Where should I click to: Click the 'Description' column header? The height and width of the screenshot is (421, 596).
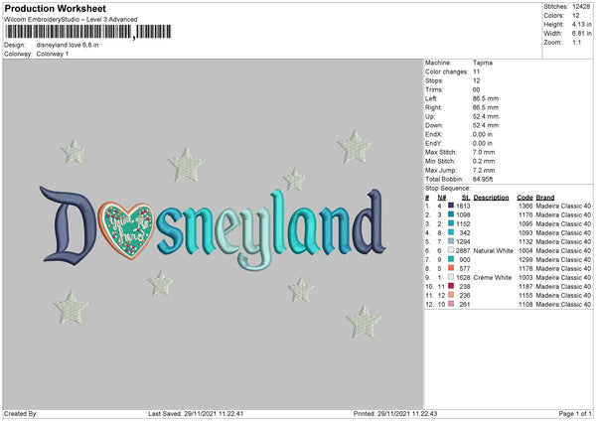point(491,198)
